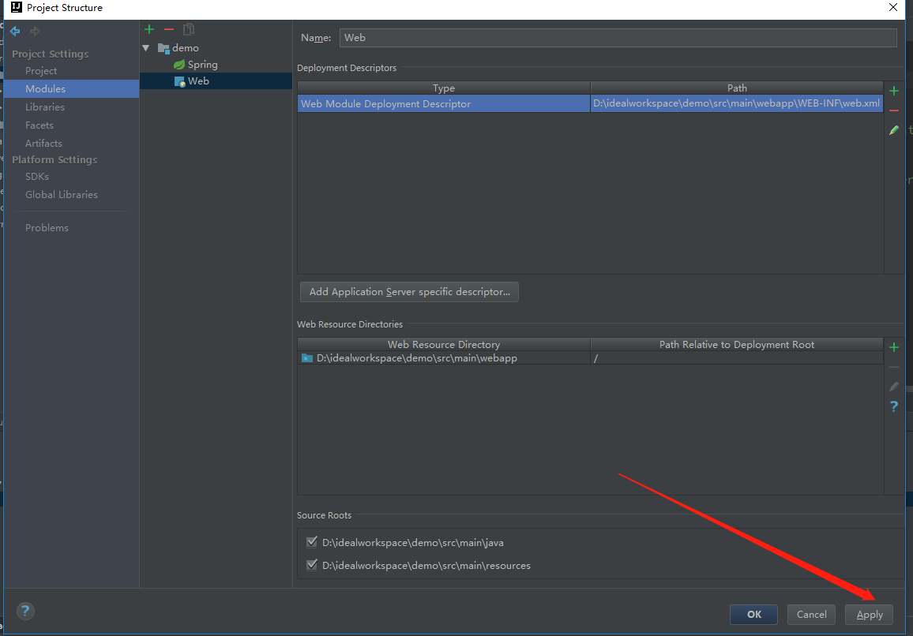The height and width of the screenshot is (636, 913).
Task: Select Modules in the sidebar
Action: point(72,89)
